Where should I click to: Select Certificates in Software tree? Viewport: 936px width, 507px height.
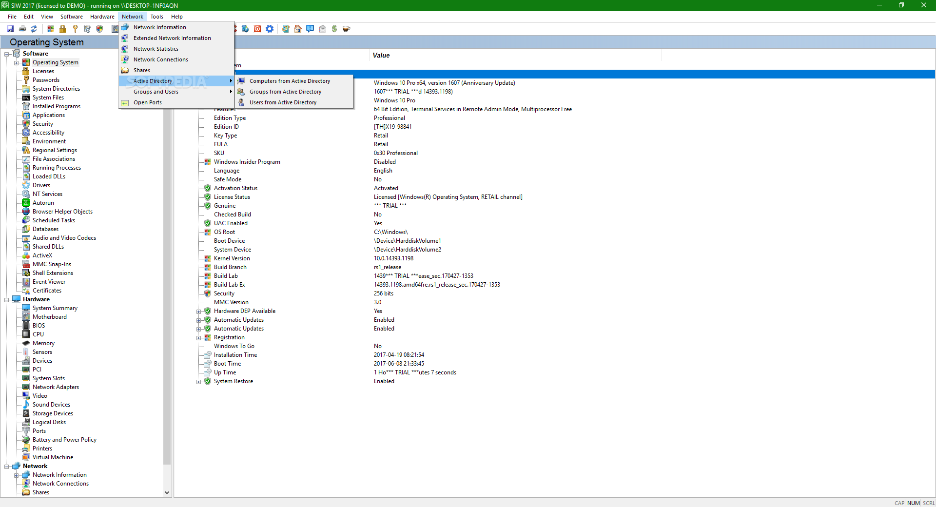(47, 291)
